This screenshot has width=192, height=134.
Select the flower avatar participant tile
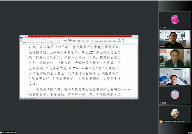pyautogui.click(x=175, y=20)
